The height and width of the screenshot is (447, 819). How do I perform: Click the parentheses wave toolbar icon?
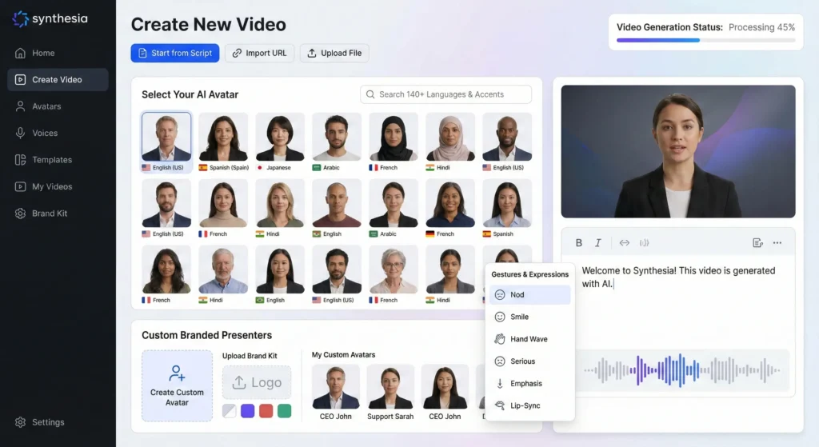pyautogui.click(x=644, y=243)
